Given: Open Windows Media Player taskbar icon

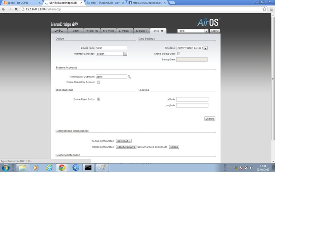Looking at the screenshot, I should pos(35,168).
